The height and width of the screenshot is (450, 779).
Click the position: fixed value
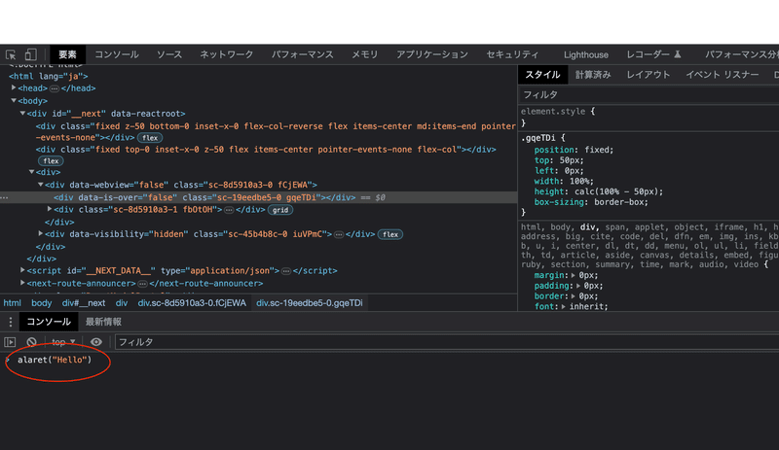(x=595, y=150)
